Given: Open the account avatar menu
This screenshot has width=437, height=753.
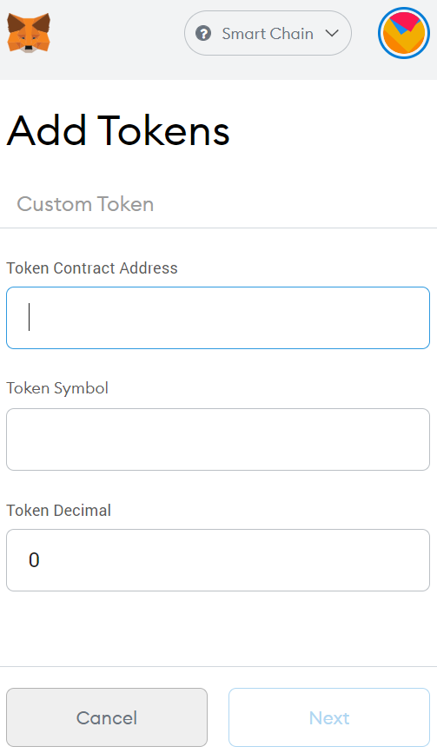Looking at the screenshot, I should click(403, 33).
